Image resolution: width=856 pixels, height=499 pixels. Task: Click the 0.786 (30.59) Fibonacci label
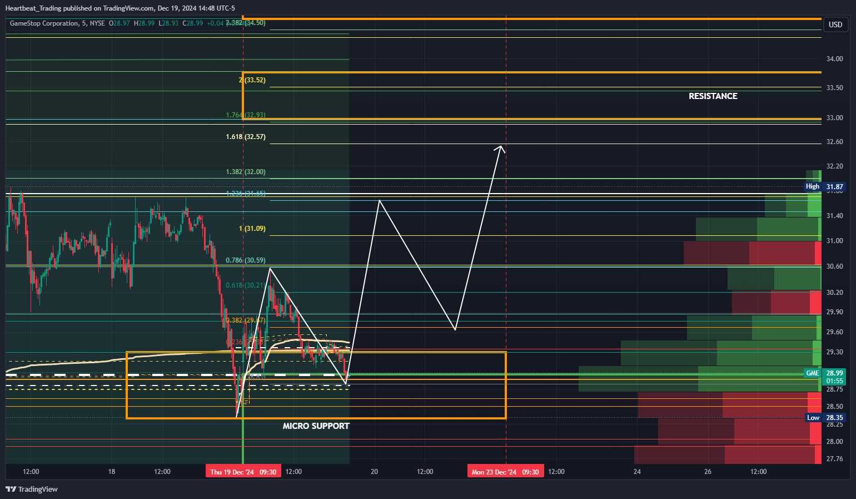click(x=246, y=260)
